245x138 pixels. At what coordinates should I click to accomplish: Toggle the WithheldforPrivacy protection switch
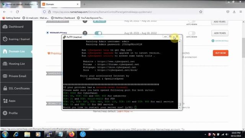pos(98,33)
